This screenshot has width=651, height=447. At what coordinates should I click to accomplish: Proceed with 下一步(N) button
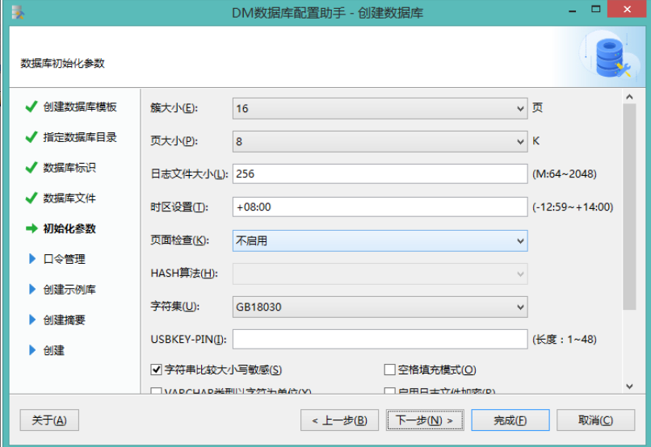click(x=425, y=420)
